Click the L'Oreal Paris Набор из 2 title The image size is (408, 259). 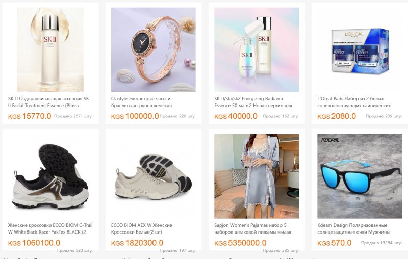[354, 102]
